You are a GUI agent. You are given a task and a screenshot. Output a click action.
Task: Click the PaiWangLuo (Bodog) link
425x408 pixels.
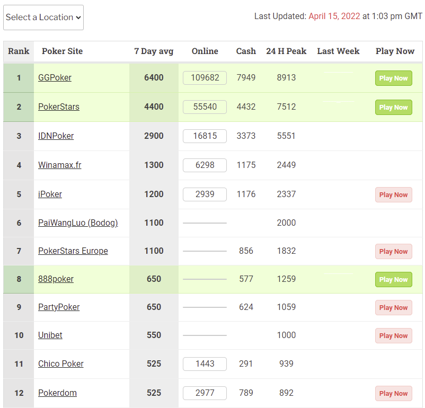pyautogui.click(x=78, y=223)
